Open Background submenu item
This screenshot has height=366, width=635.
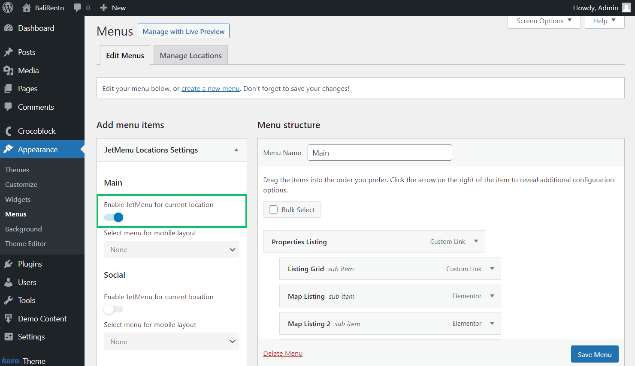point(24,229)
